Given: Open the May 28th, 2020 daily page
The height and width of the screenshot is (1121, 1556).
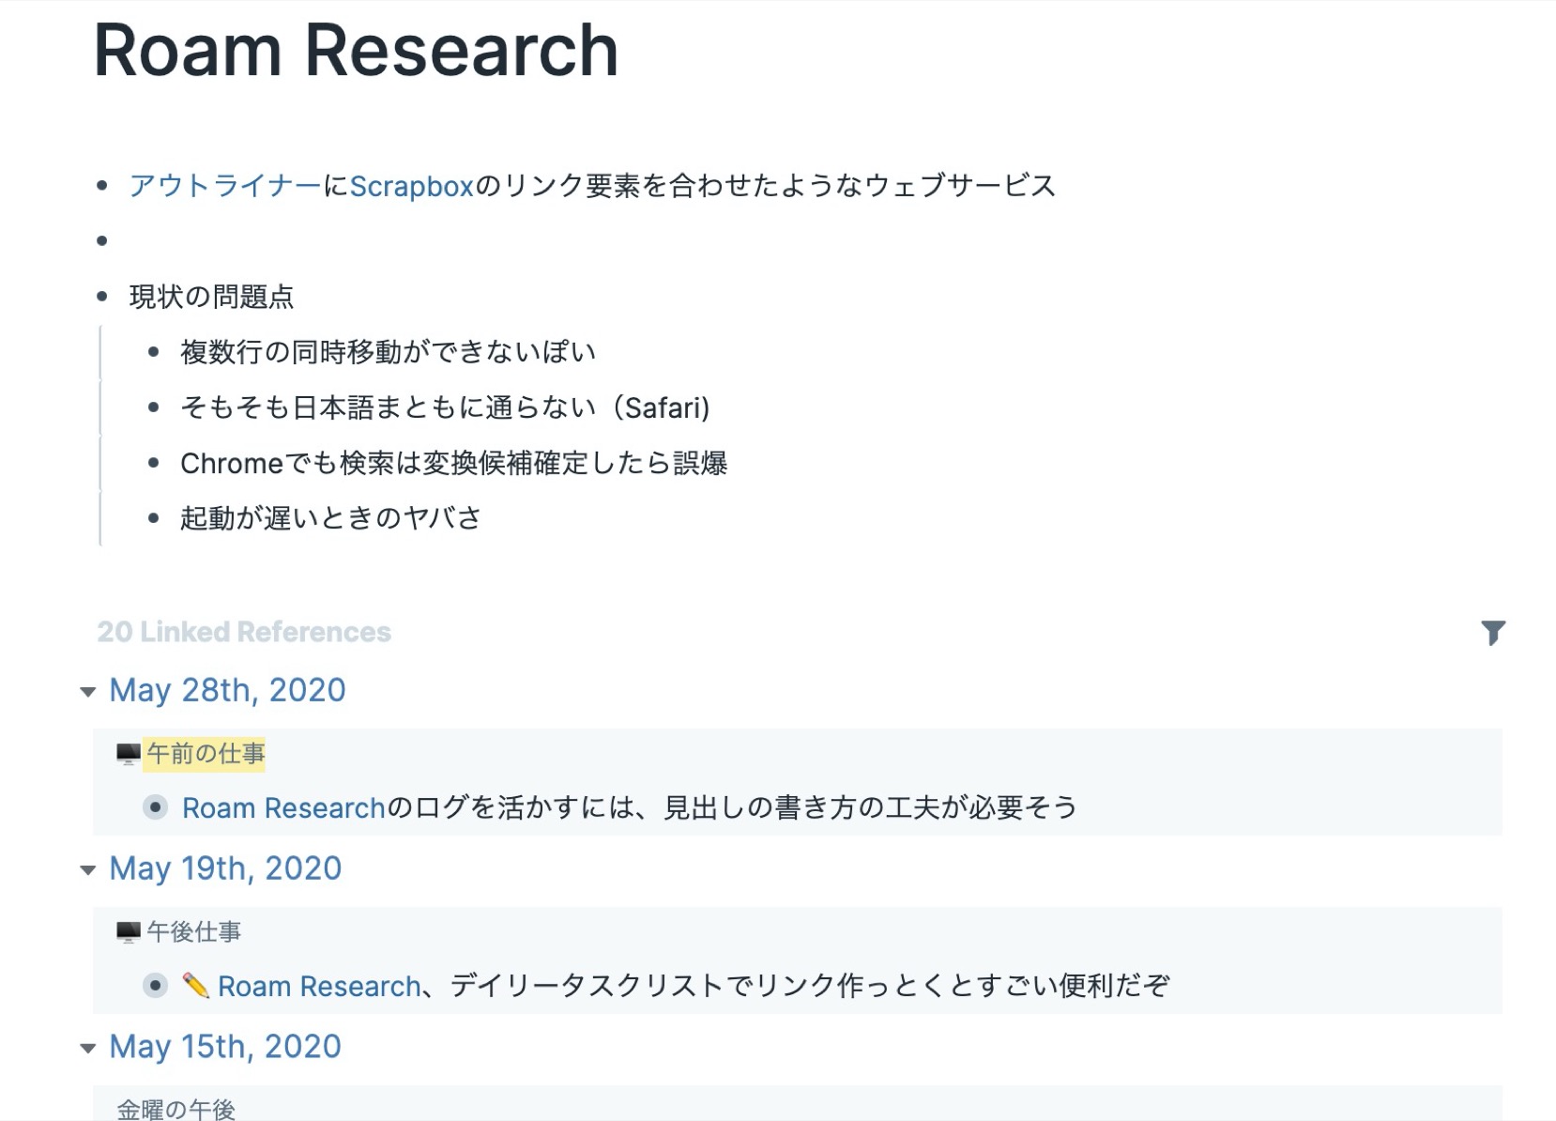Looking at the screenshot, I should [x=227, y=691].
